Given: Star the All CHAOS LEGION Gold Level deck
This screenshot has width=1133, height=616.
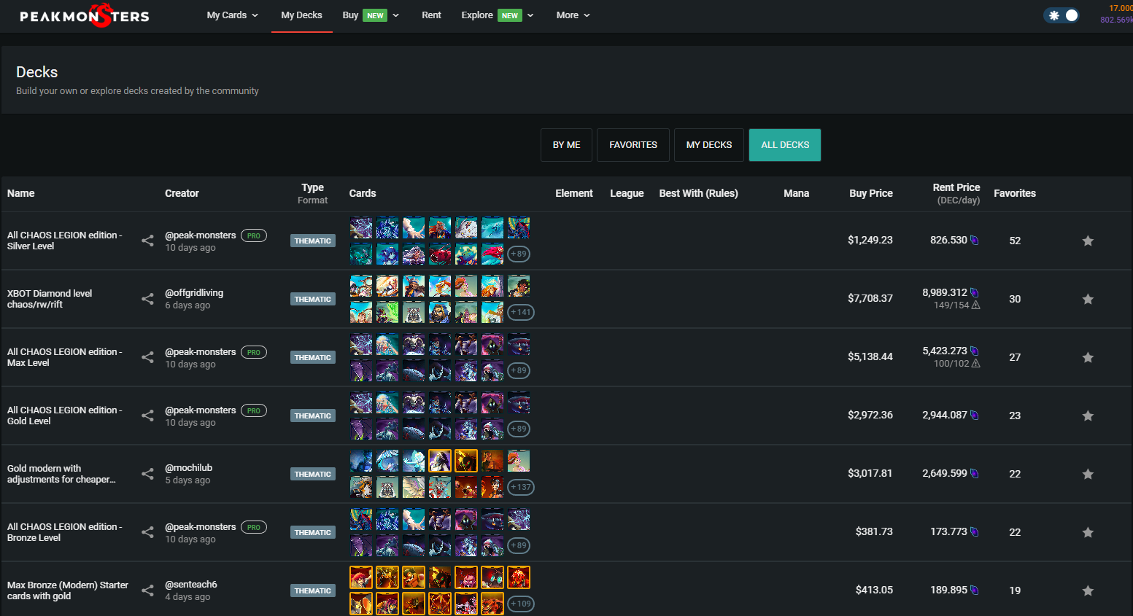Looking at the screenshot, I should 1088,416.
